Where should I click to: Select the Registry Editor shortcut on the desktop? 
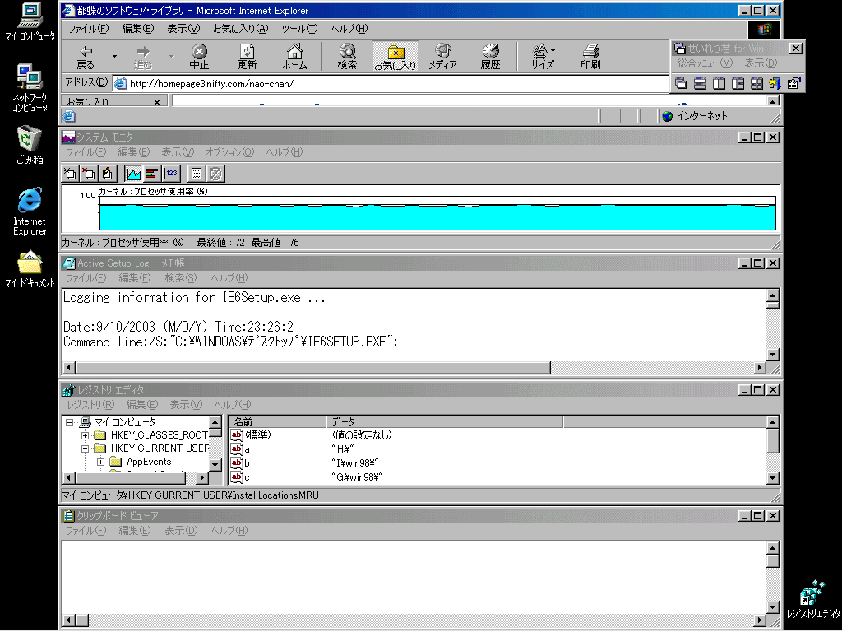tap(812, 599)
